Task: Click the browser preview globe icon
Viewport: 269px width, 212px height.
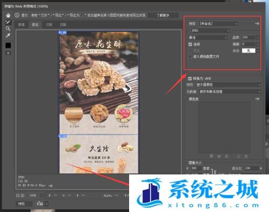Action: tap(40, 203)
